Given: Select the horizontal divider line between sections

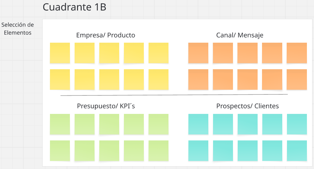Looking at the screenshot, I should coord(174,95).
